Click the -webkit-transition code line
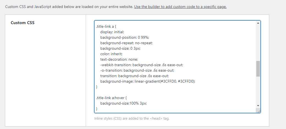Screen dimensions: 286x129 [x=141, y=65]
